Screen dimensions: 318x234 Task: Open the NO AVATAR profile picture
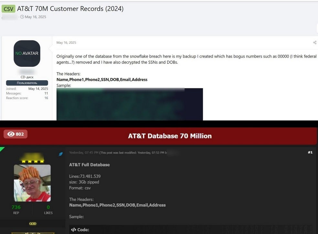click(27, 54)
